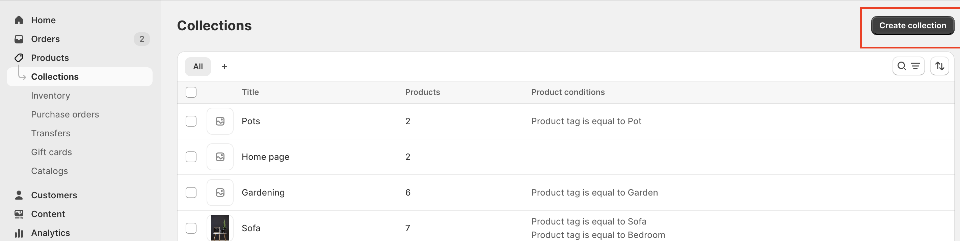The image size is (960, 241).
Task: Click the Sofa collection thumbnail image
Action: pyautogui.click(x=220, y=228)
